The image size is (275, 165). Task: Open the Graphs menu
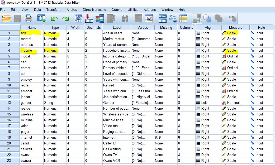point(117,9)
